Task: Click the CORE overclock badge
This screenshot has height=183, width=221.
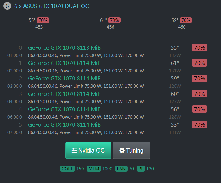Action: pyautogui.click(x=68, y=169)
